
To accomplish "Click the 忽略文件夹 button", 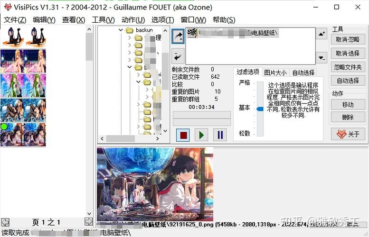I will 348,67.
